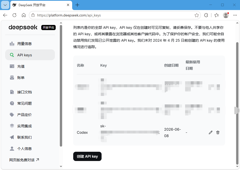Click the 创建日期 column header
The height and width of the screenshot is (170, 240).
[x=171, y=65]
